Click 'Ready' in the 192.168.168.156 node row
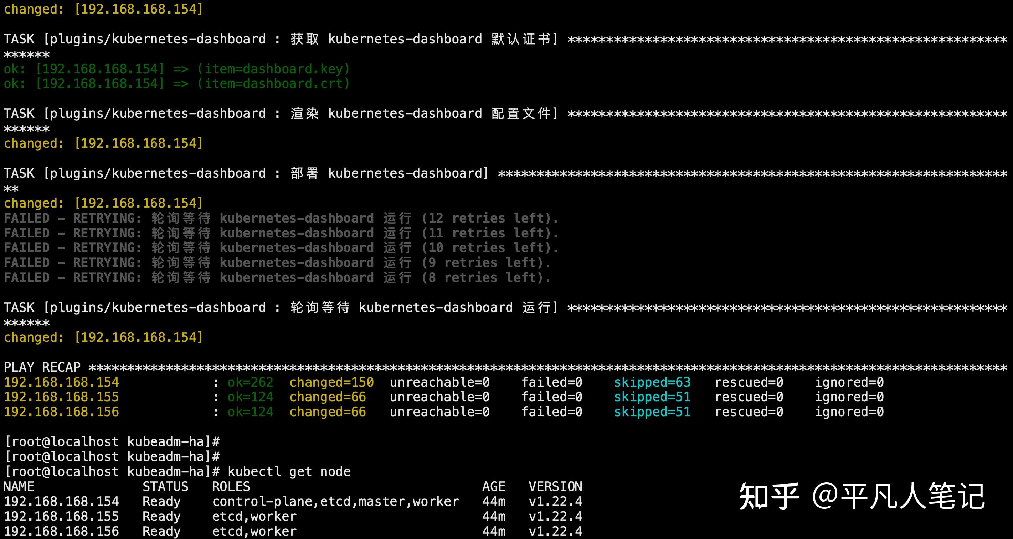Screen dimensions: 1013x539 tap(161, 532)
